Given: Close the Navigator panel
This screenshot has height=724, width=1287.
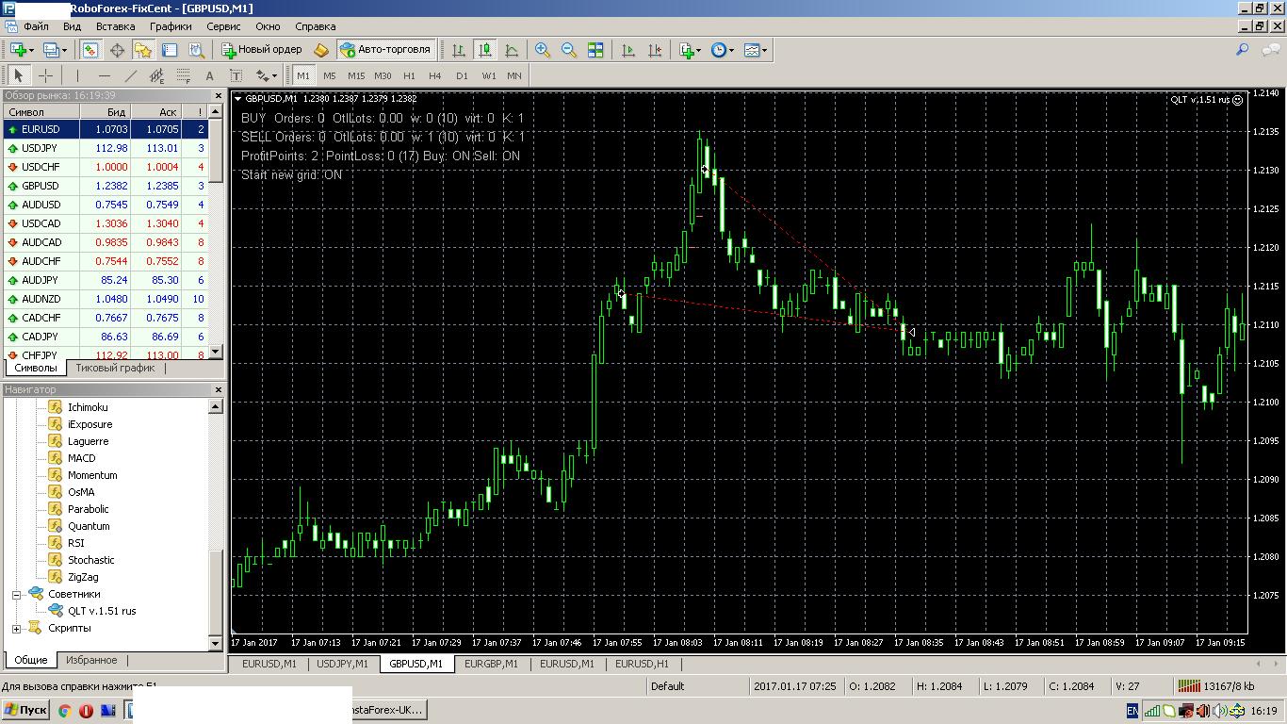Looking at the screenshot, I should point(219,389).
